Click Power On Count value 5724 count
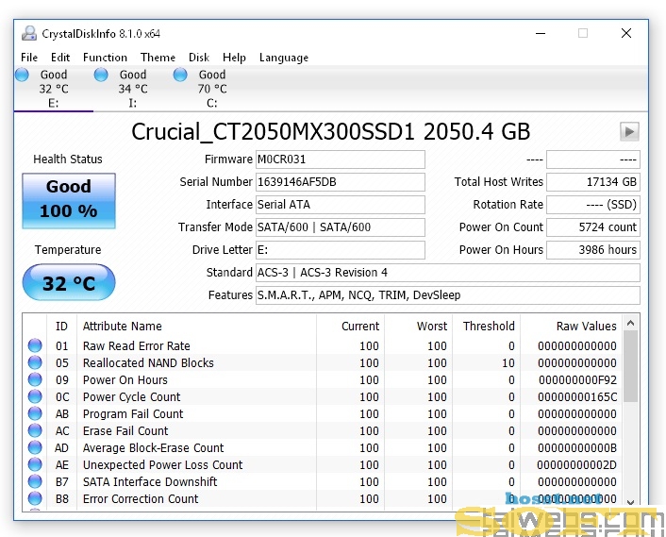 coord(593,227)
